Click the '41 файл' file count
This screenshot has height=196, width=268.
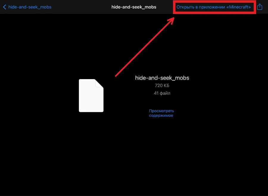pyautogui.click(x=162, y=93)
